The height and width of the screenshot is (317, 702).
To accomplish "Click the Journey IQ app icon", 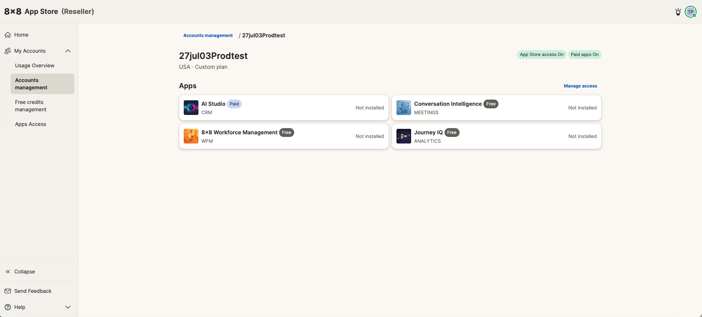I will point(404,136).
